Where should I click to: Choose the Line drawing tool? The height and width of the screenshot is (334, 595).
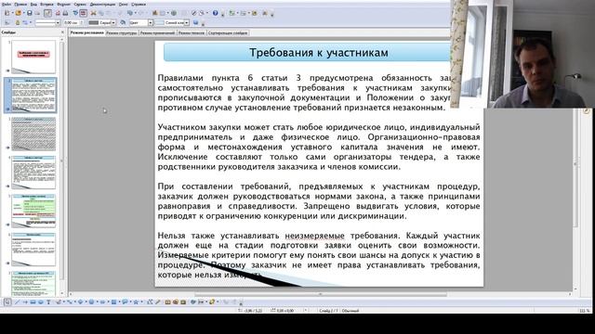click(x=17, y=302)
